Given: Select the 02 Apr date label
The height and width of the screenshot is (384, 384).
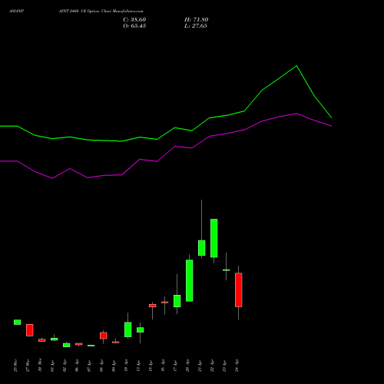Looking at the screenshot, I should 65,366.
